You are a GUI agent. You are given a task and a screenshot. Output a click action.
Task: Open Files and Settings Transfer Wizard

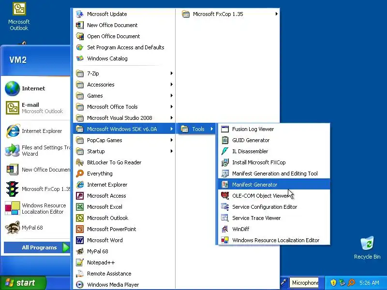click(x=36, y=150)
